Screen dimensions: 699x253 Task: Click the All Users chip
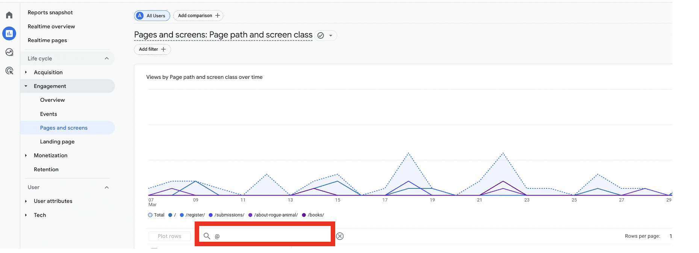point(152,16)
